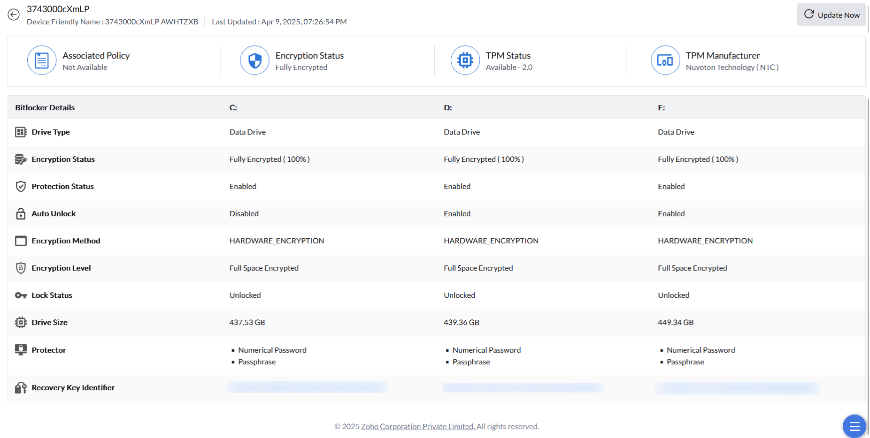Click the Encryption Status shield icon
The image size is (870, 438).
(x=254, y=60)
